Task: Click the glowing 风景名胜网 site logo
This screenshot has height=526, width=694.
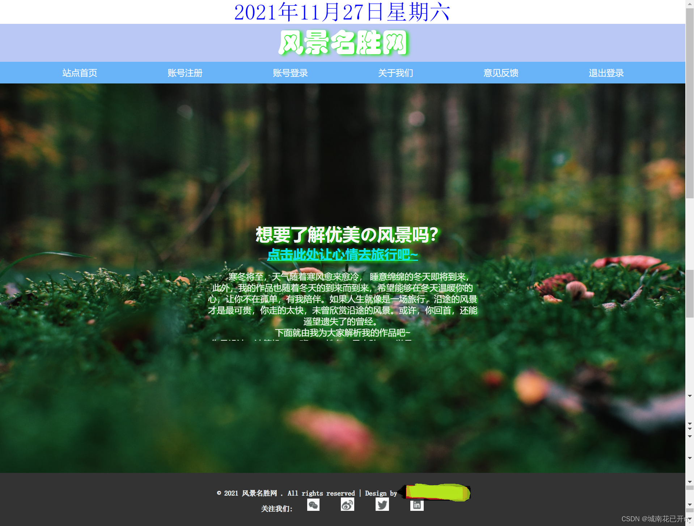Action: click(x=344, y=43)
